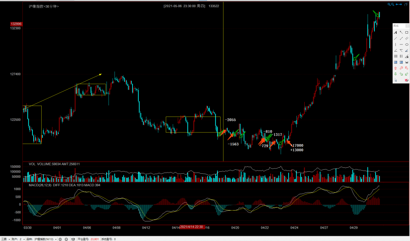Zoom out the chart with magnifier minus

click(393, 4)
